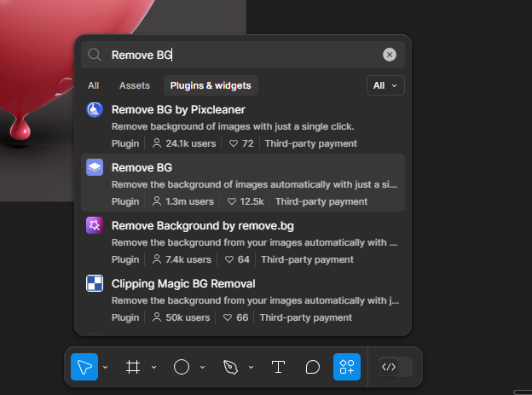Click the search magnifier icon
The height and width of the screenshot is (395, 532).
pos(95,55)
